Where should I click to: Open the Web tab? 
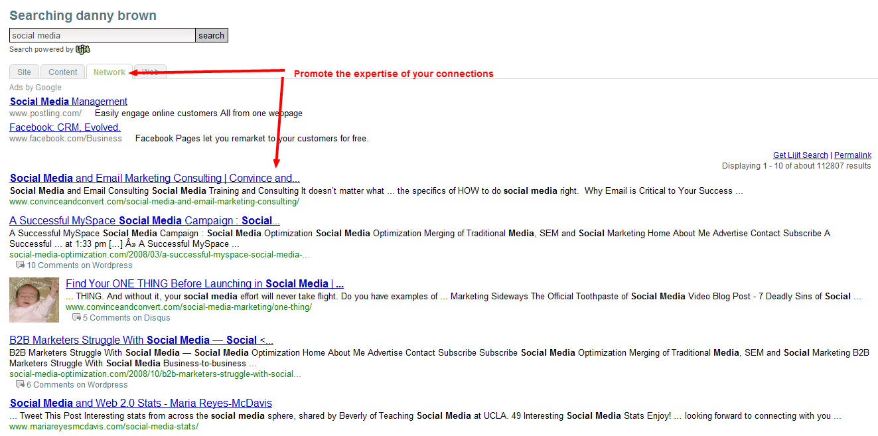(151, 72)
